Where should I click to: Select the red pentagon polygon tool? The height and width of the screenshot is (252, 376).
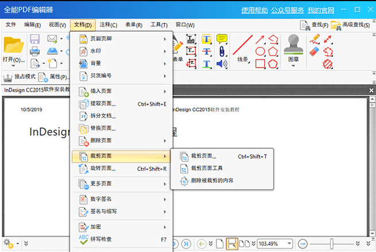click(x=273, y=51)
